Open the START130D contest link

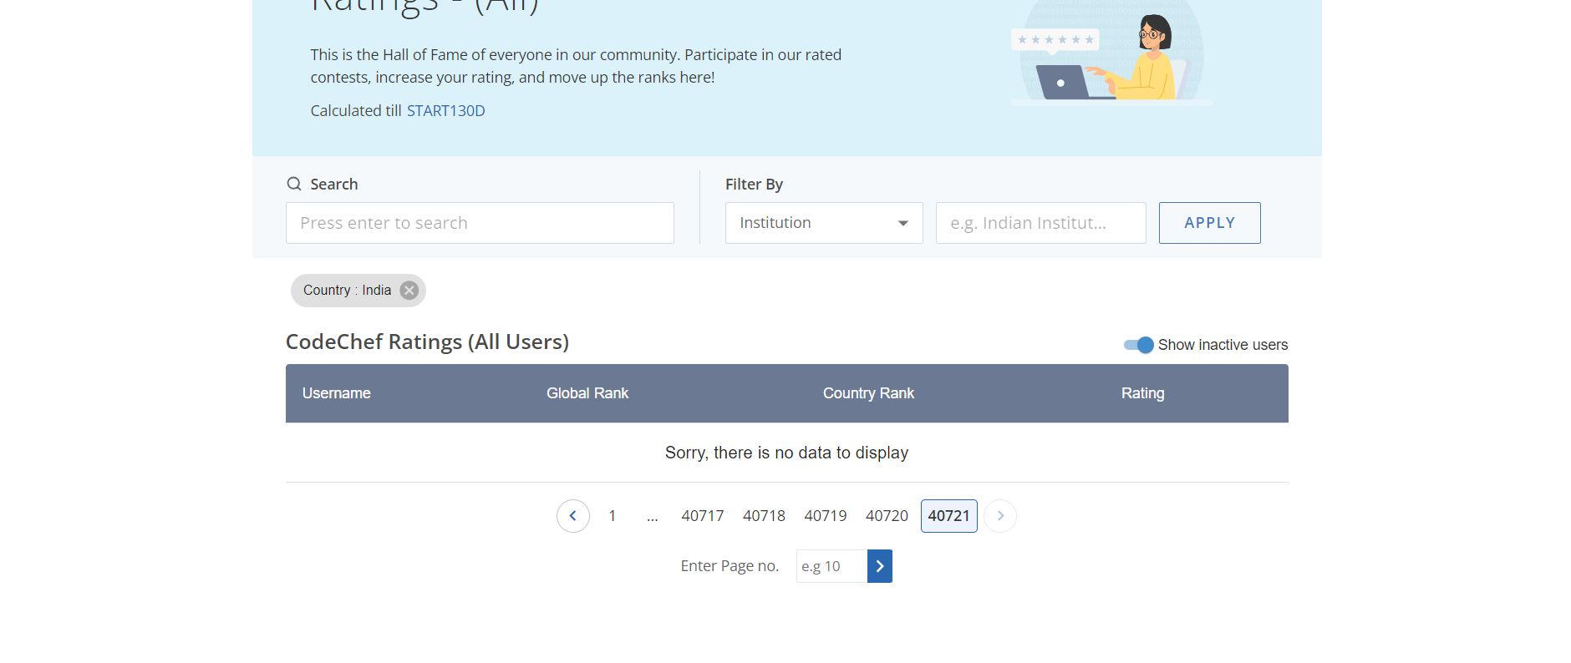445,111
